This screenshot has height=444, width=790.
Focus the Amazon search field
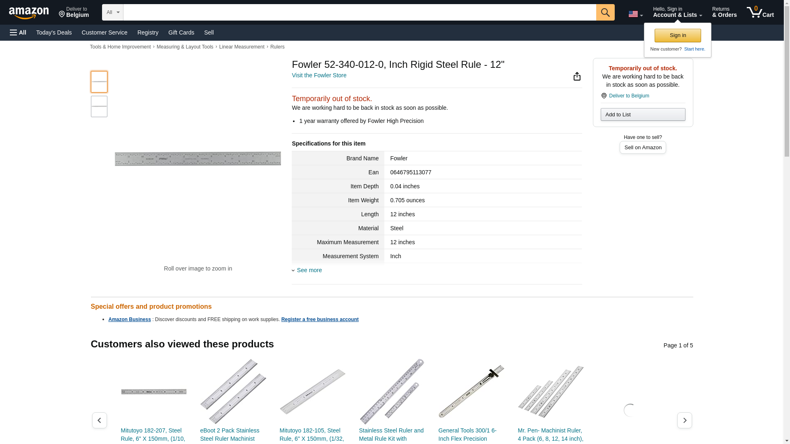359,12
